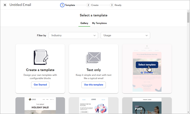190x114 pixels.
Task: Click the Untitled Email title
Action: [x=20, y=5]
